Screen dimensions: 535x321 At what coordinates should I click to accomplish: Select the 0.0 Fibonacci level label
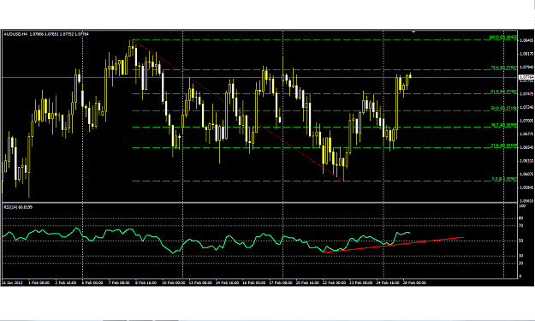(x=504, y=179)
